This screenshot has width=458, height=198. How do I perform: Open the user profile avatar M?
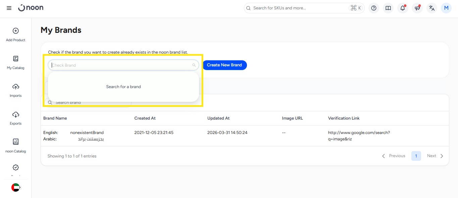pos(446,8)
